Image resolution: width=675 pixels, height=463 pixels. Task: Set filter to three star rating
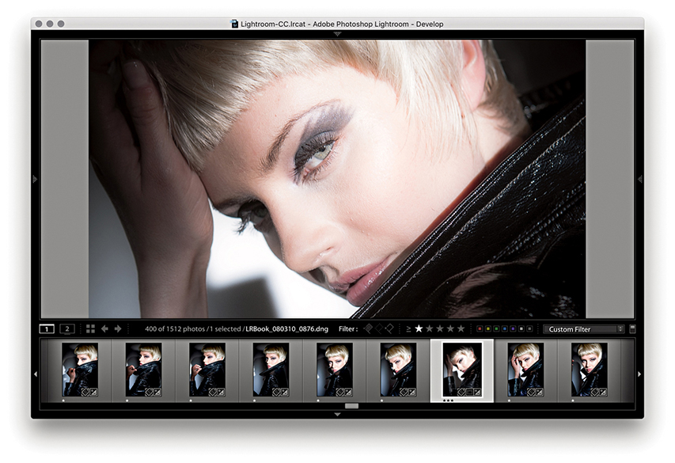pos(439,329)
